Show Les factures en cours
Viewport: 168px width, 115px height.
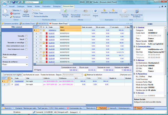(x=31, y=75)
